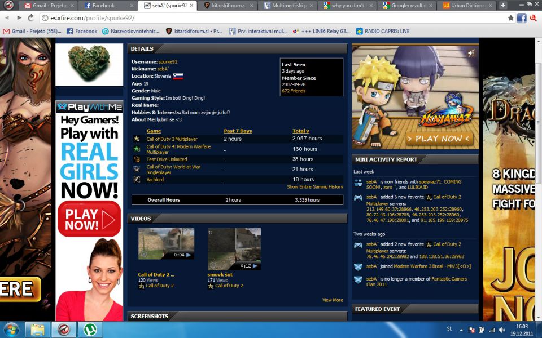Open the Action Center flag icon

[471, 330]
